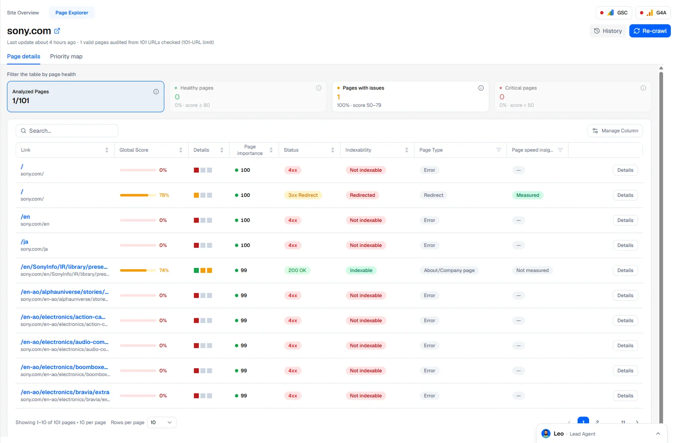Go to Site Overview tab
This screenshot has height=443, width=677.
click(x=23, y=13)
